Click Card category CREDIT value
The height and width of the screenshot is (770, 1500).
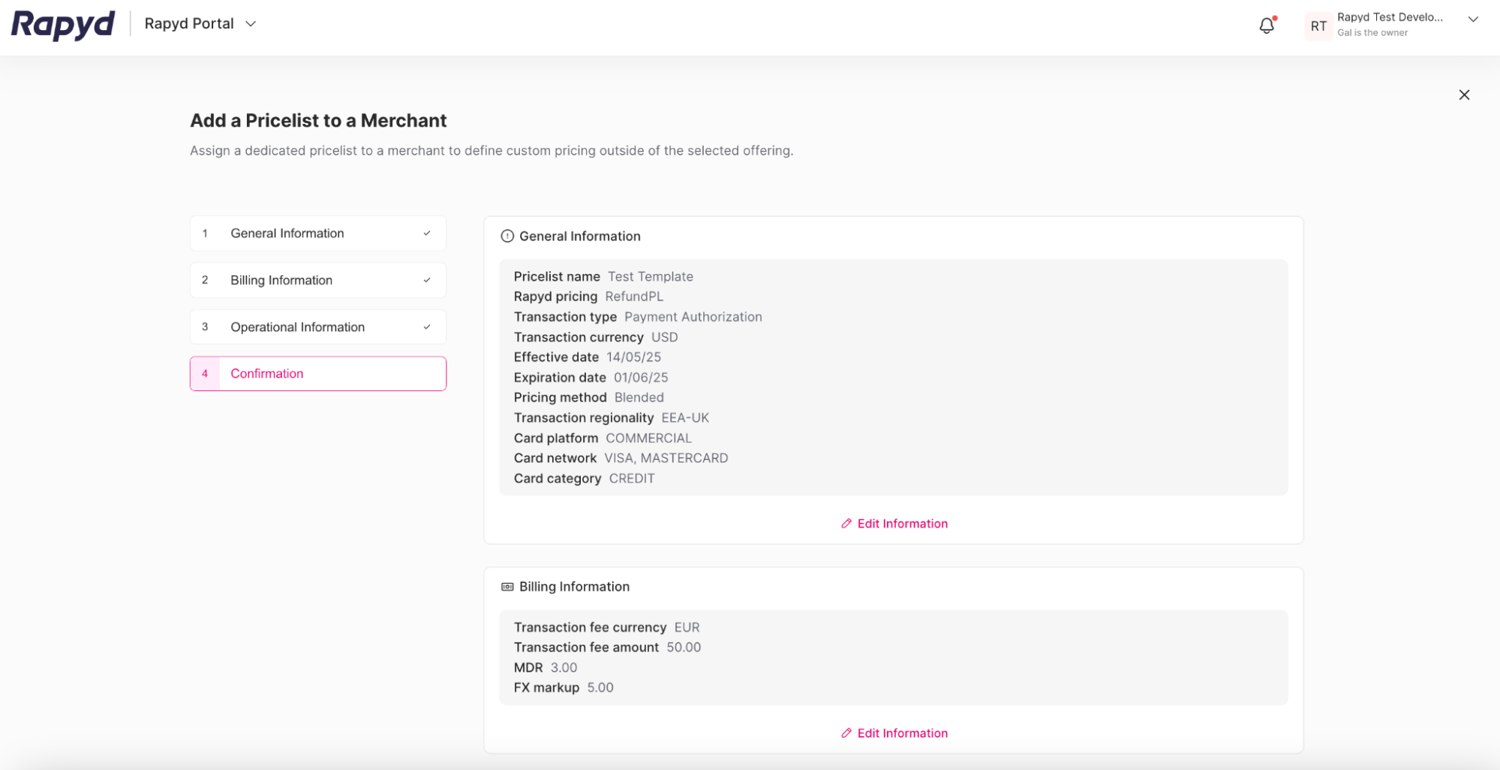point(632,479)
